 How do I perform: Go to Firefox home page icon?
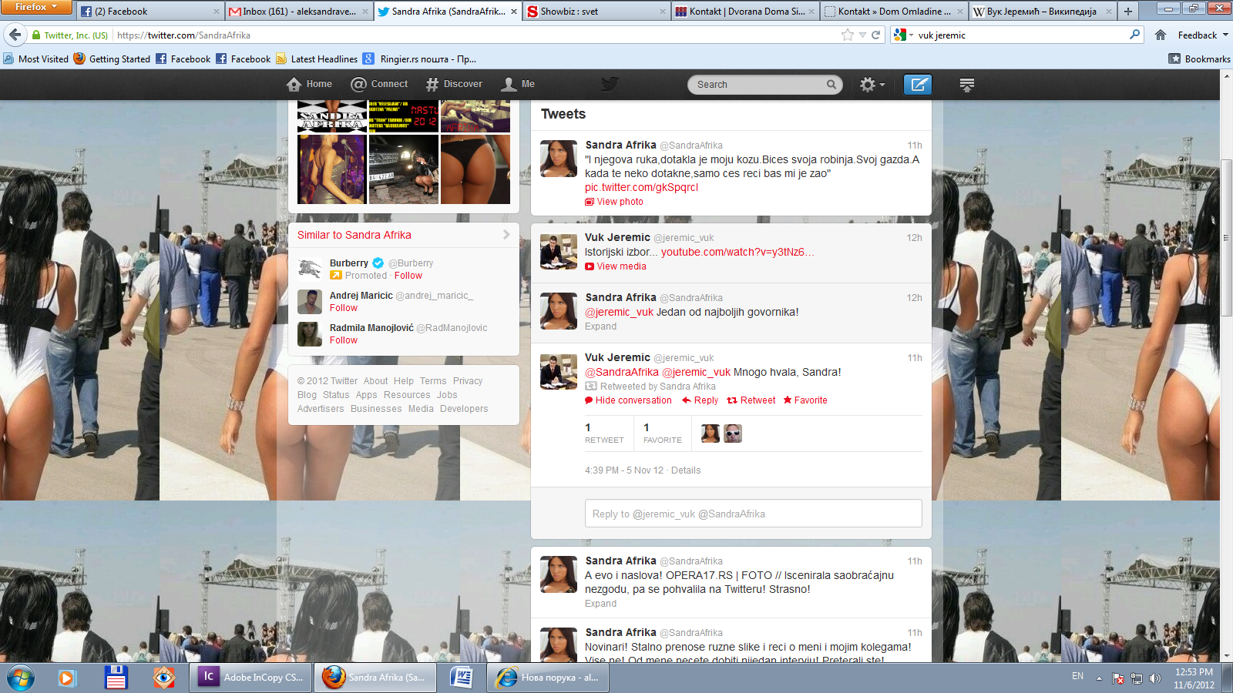[1161, 35]
